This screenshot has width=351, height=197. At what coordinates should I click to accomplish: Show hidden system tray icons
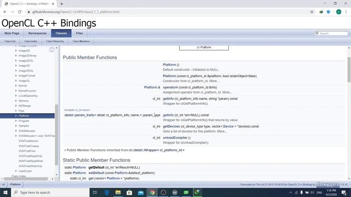click(291, 192)
